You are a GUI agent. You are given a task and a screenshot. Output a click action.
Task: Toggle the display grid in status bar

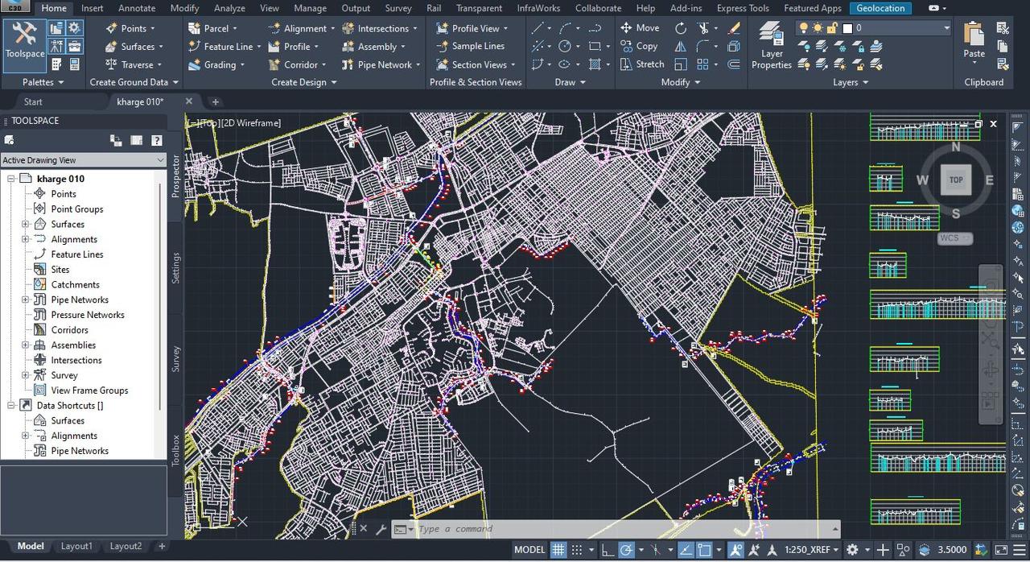click(558, 549)
